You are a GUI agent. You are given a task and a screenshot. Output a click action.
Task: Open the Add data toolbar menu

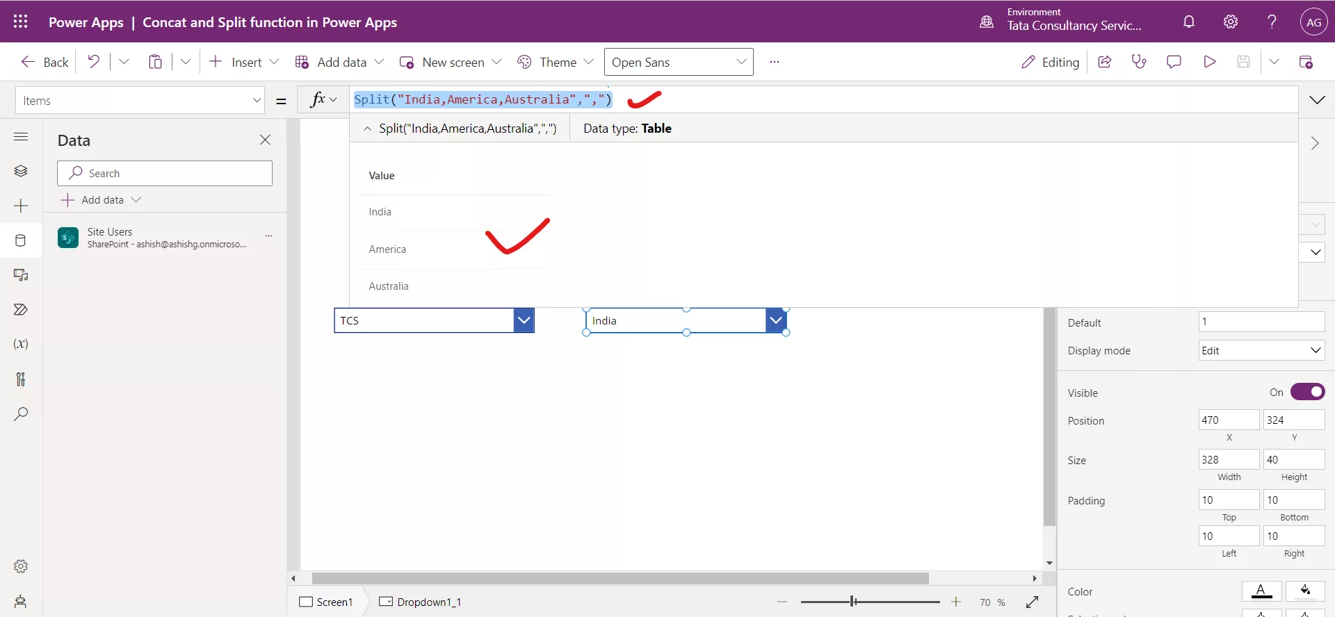click(x=339, y=62)
